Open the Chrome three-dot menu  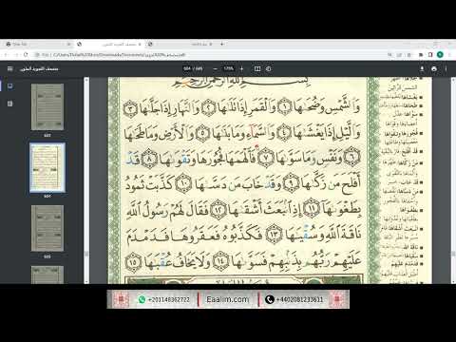(x=449, y=55)
